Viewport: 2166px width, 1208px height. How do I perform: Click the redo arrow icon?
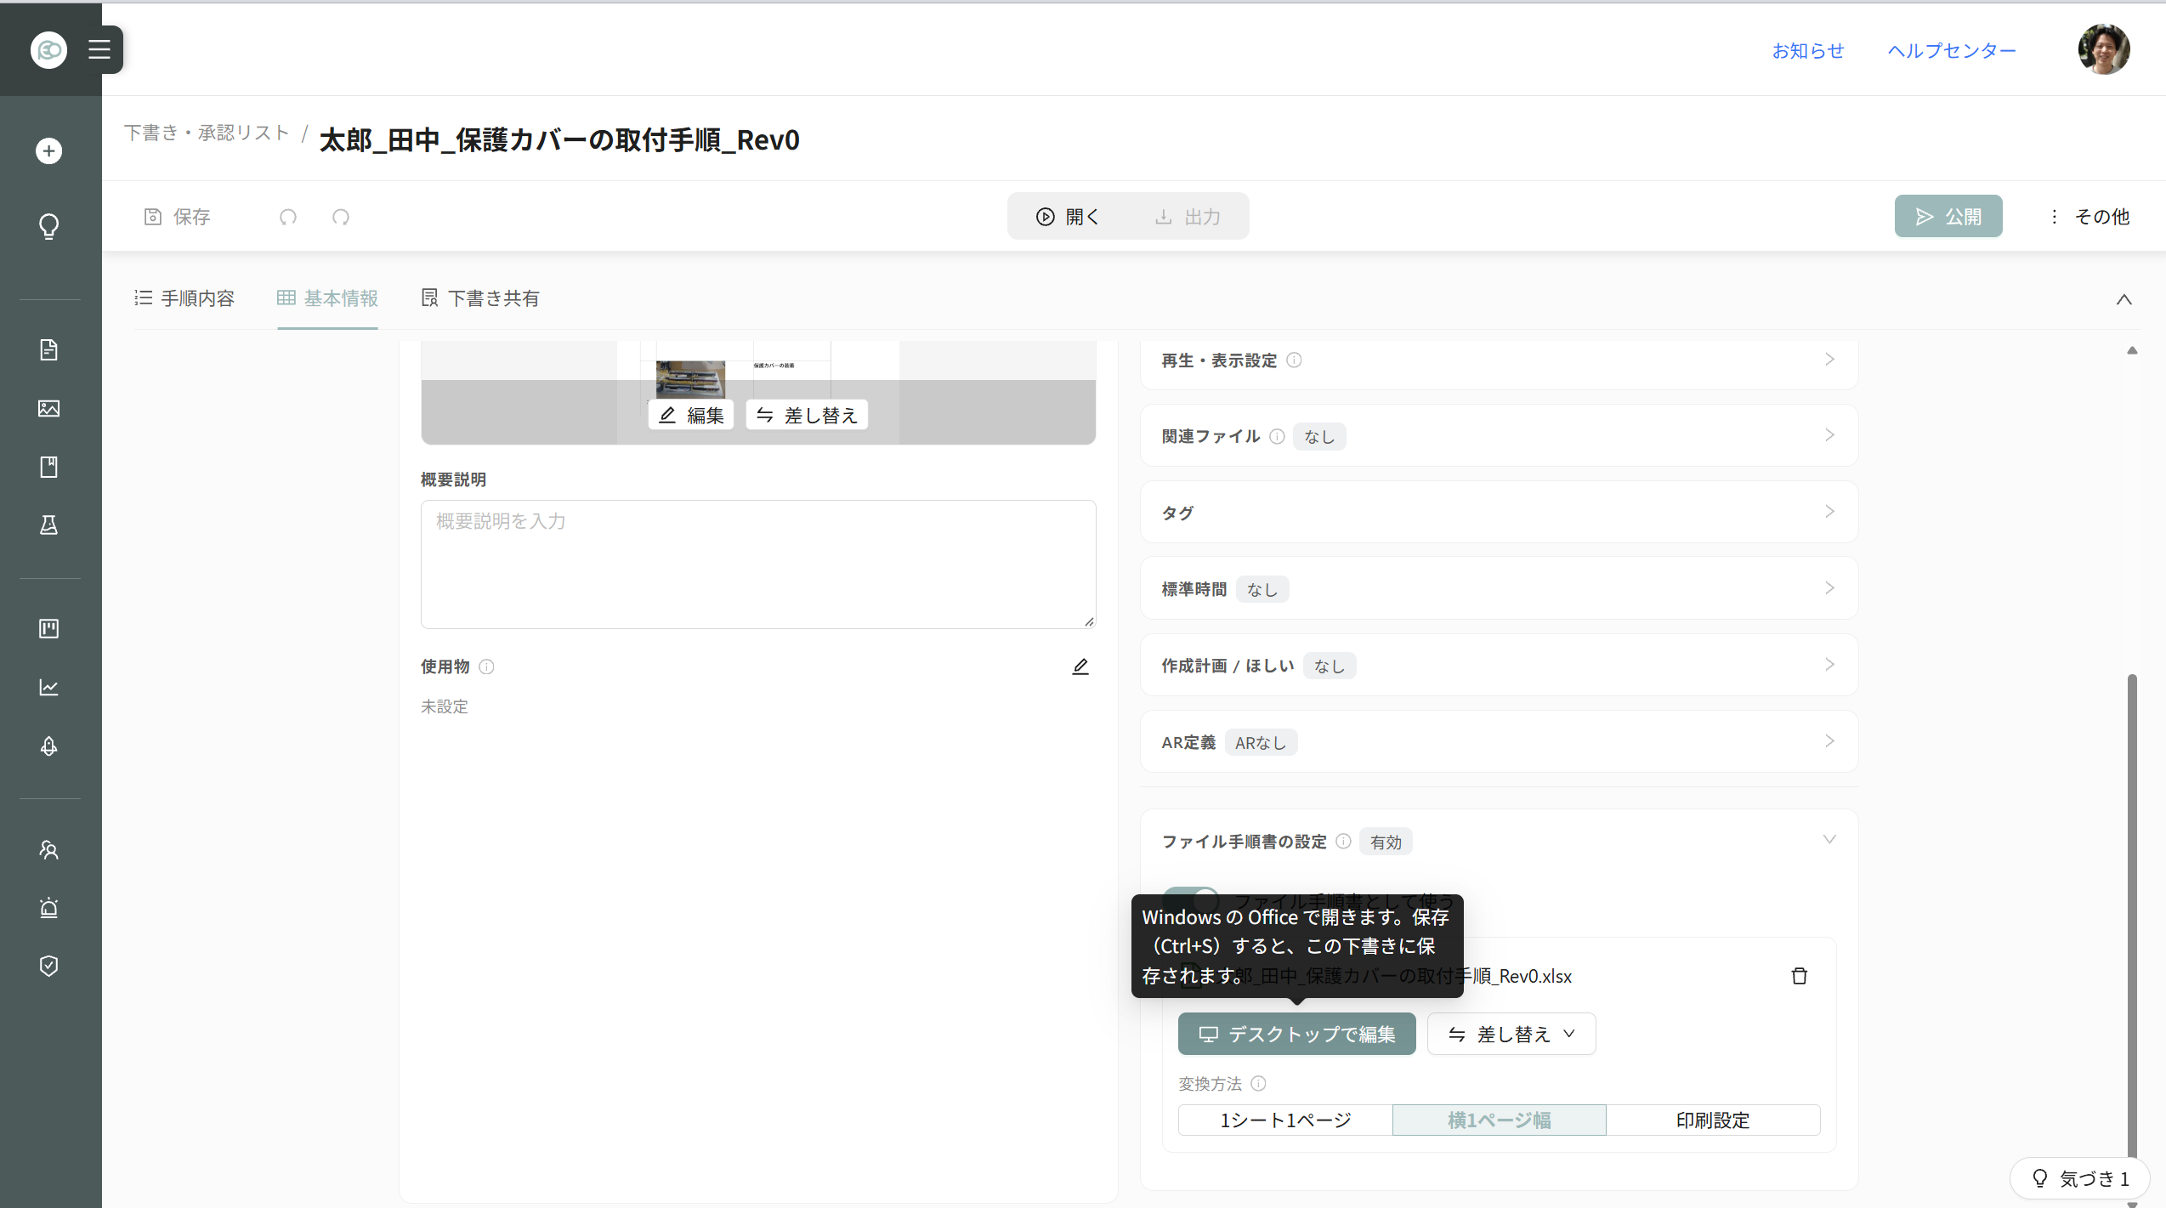pyautogui.click(x=341, y=217)
